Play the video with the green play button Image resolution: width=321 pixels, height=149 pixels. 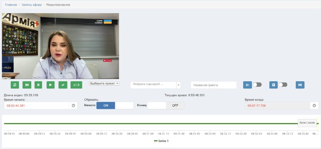51,85
